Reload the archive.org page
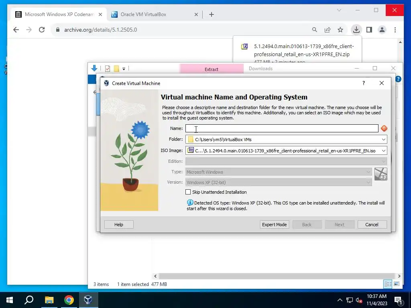Screen dimensions: 411x308 (x=42, y=30)
